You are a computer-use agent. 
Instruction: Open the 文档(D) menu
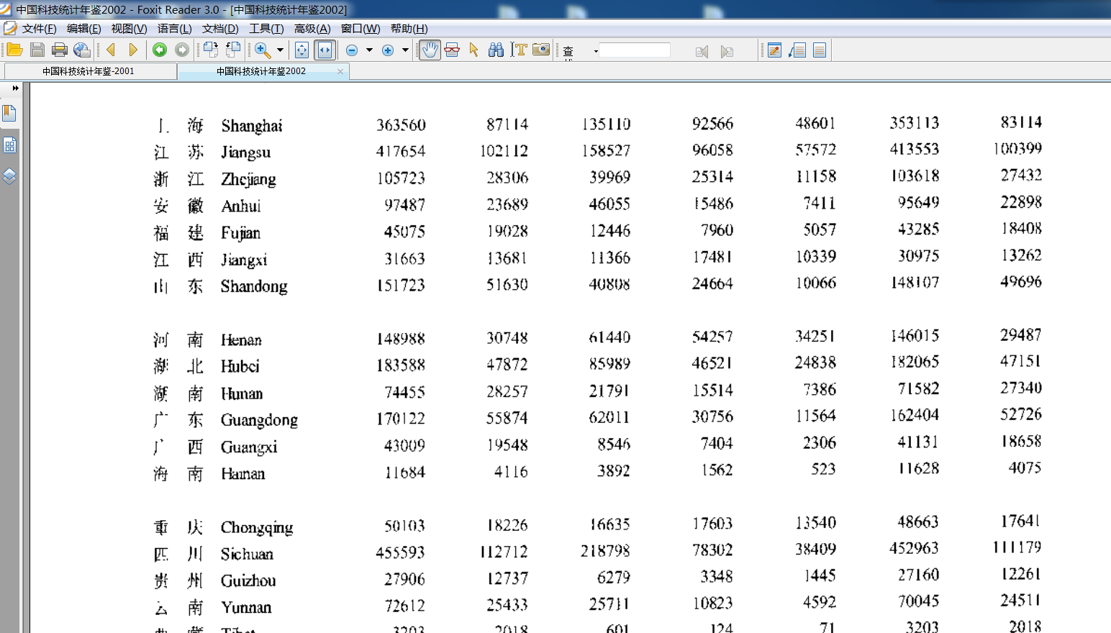[x=219, y=29]
